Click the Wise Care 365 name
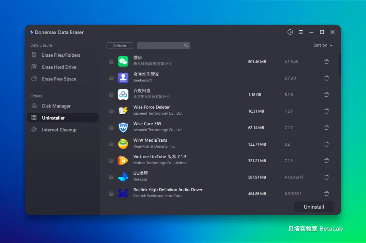The width and height of the screenshot is (366, 243). tap(147, 124)
